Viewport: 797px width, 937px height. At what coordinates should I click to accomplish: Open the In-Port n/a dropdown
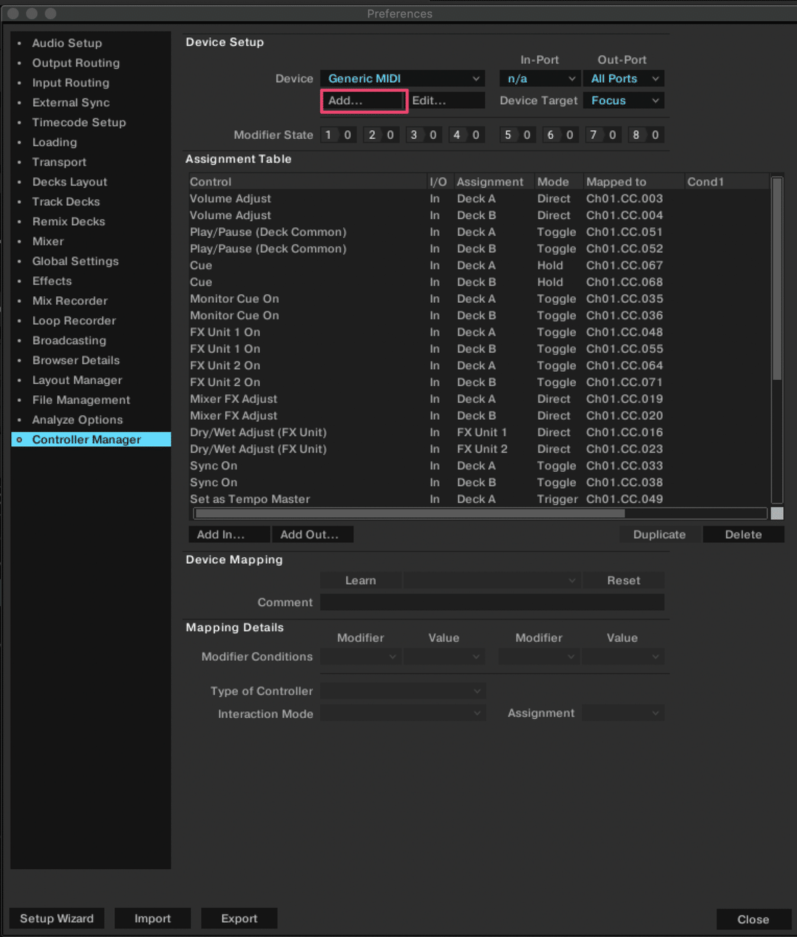[x=540, y=78]
